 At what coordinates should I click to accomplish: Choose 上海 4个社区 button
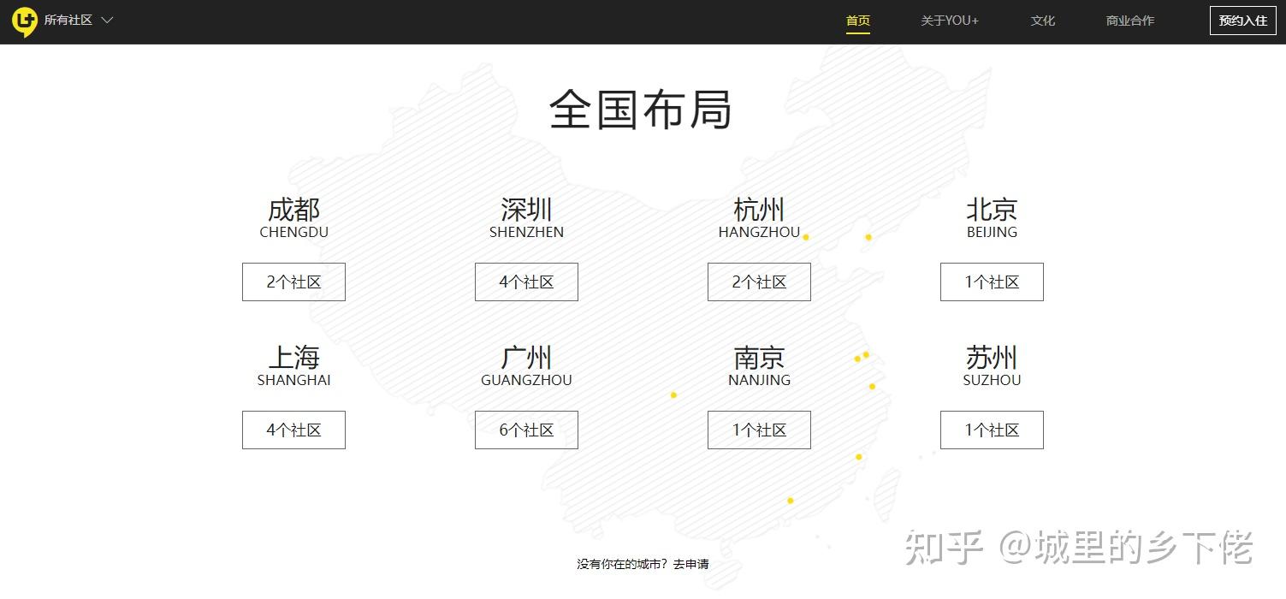pos(293,430)
